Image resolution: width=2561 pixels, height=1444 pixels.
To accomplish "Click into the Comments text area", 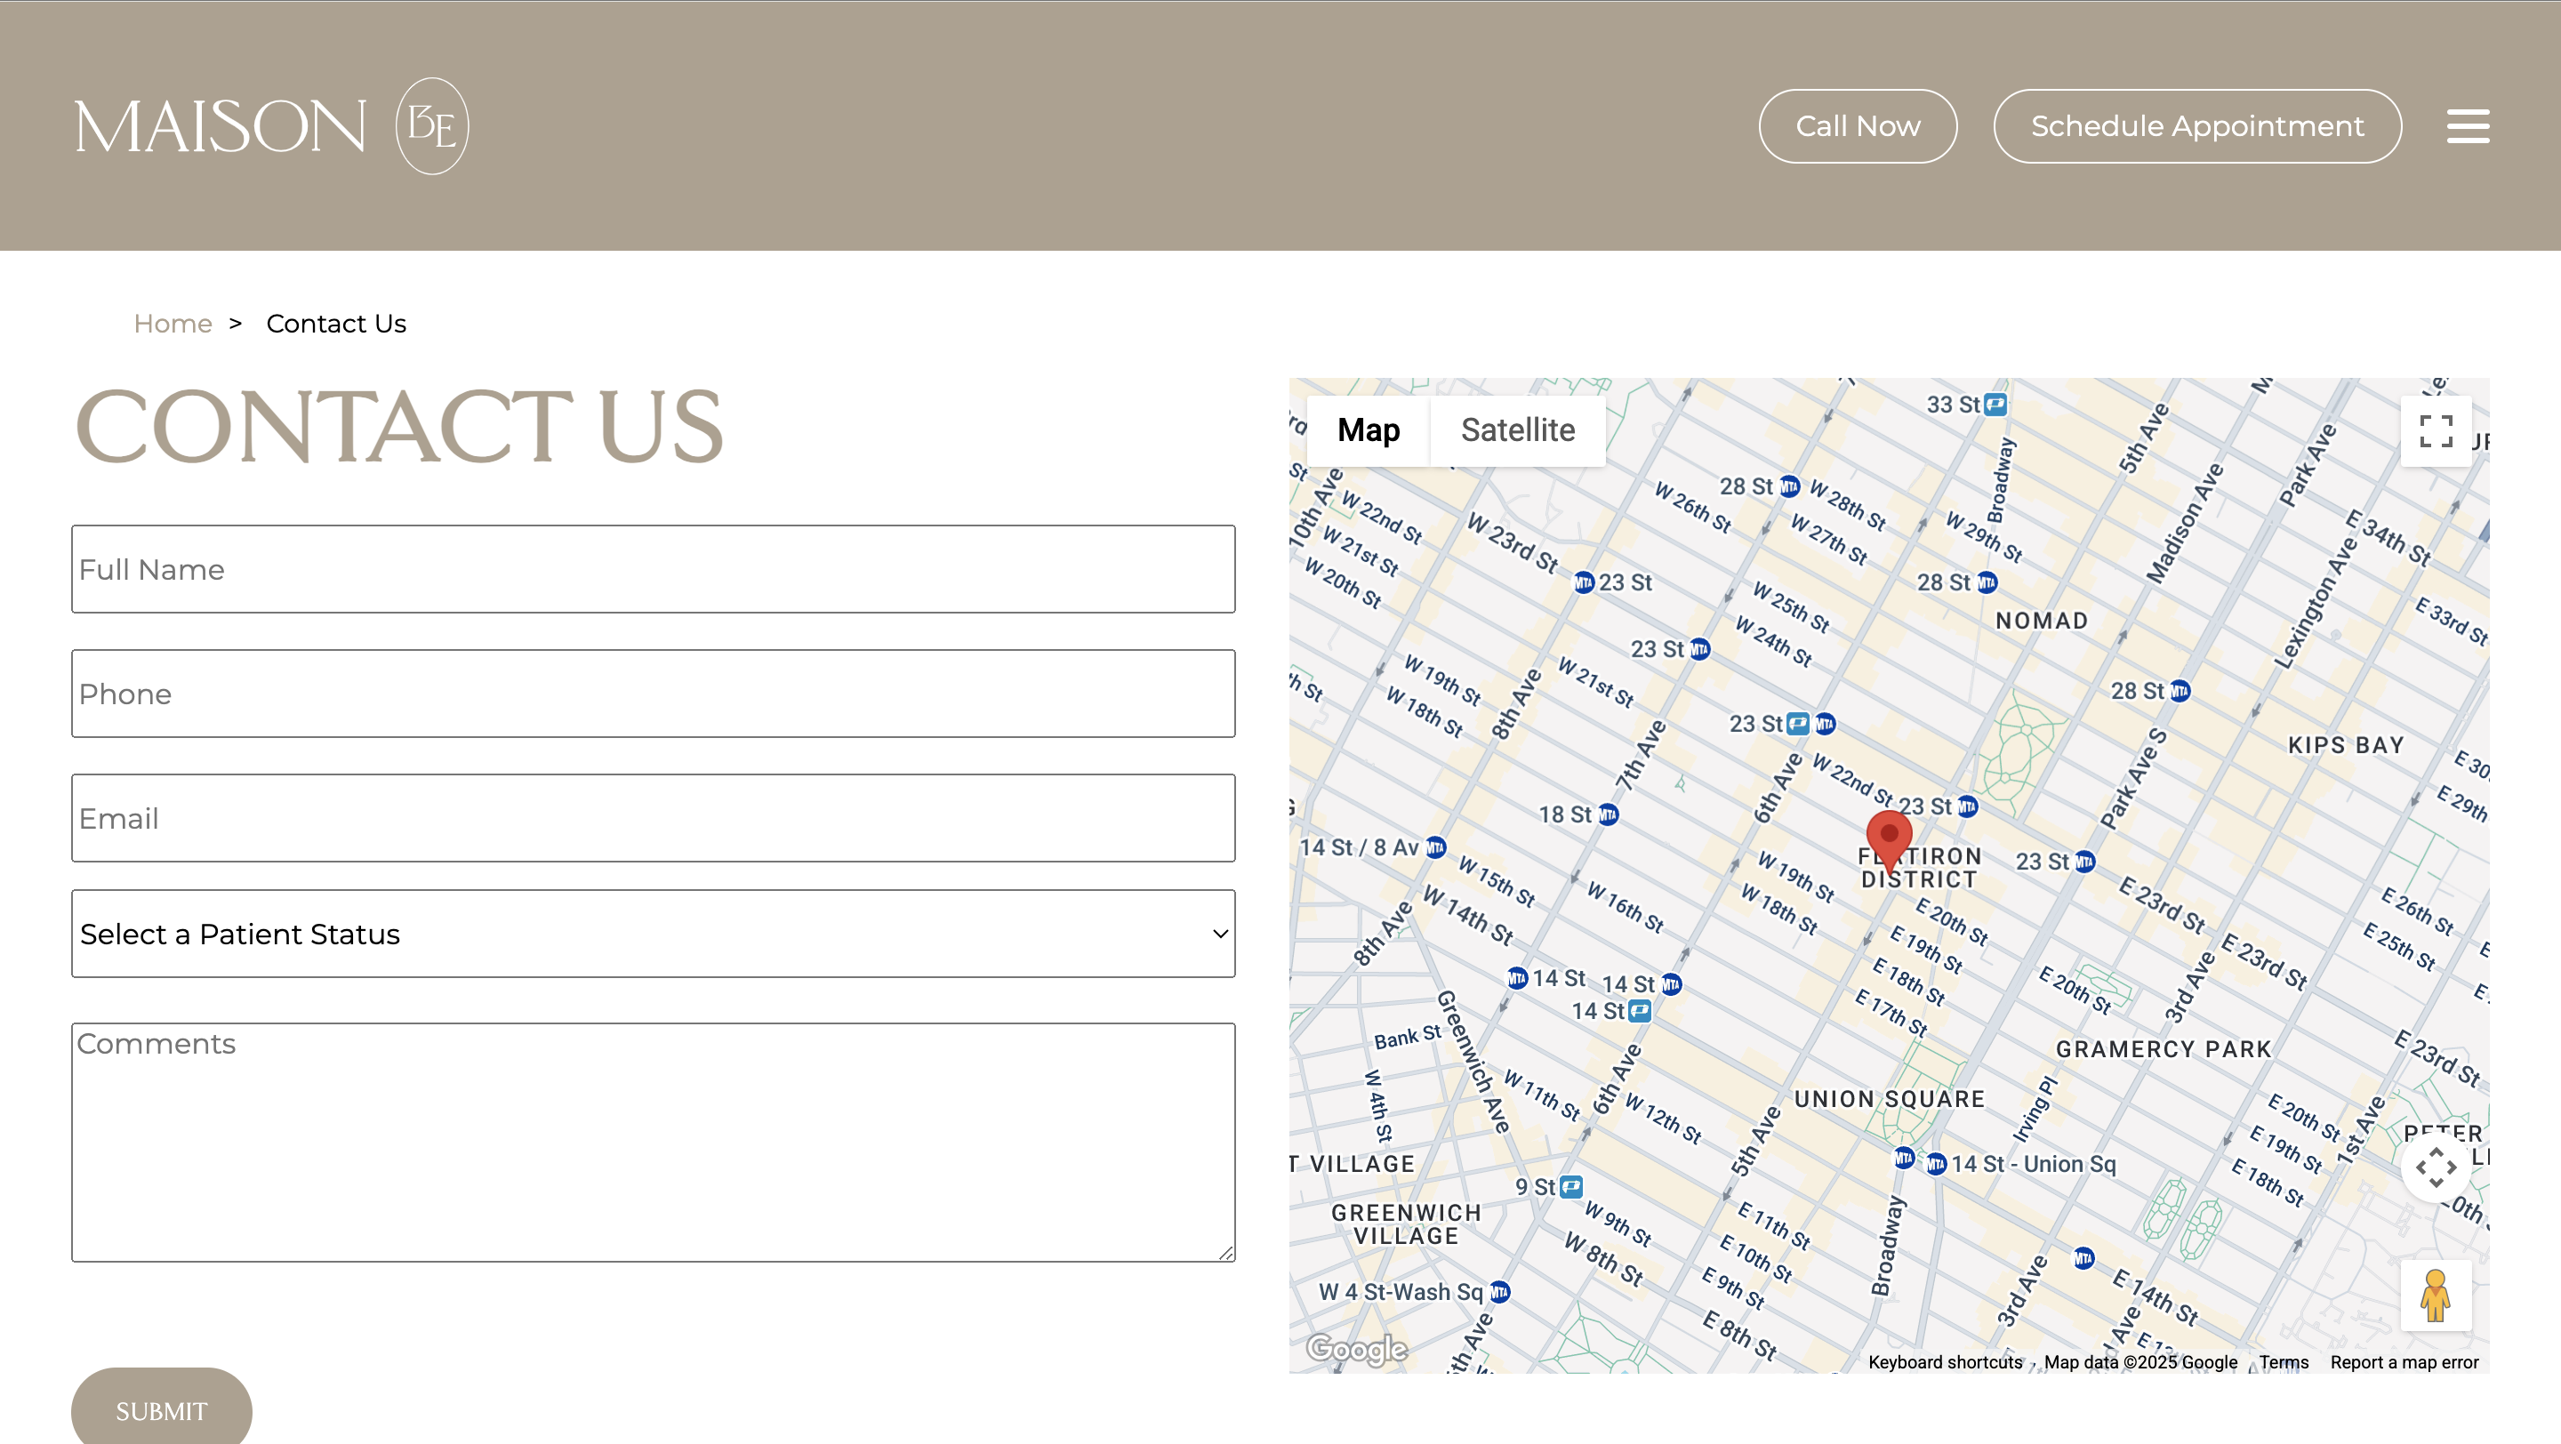I will [654, 1143].
